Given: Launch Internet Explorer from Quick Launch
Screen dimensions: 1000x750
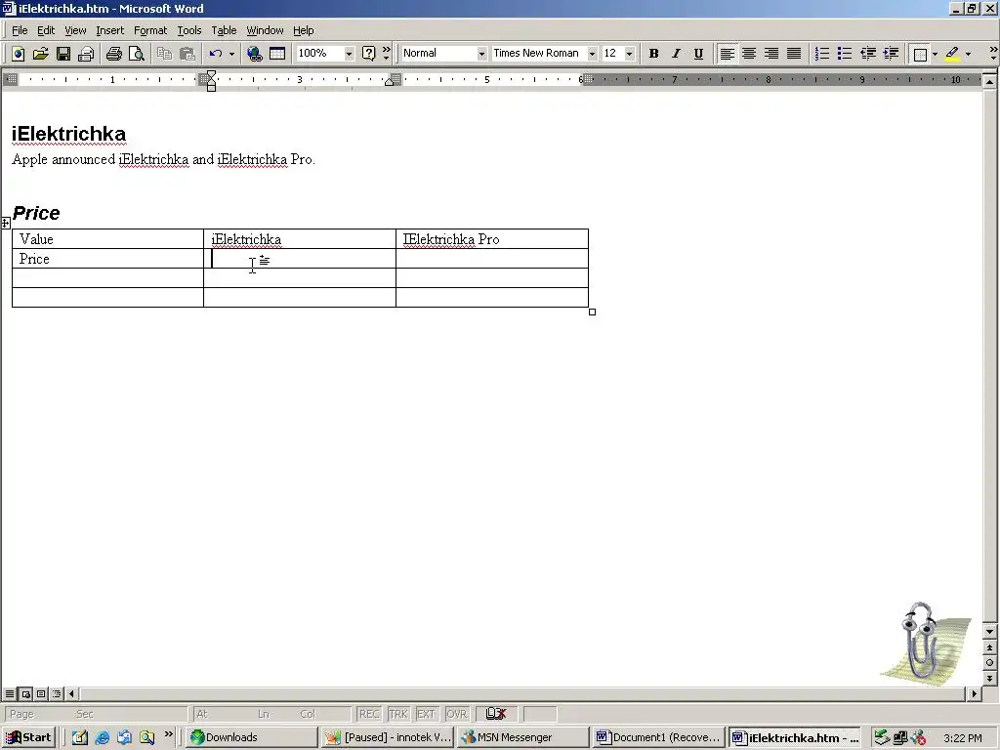Looking at the screenshot, I should pos(102,738).
